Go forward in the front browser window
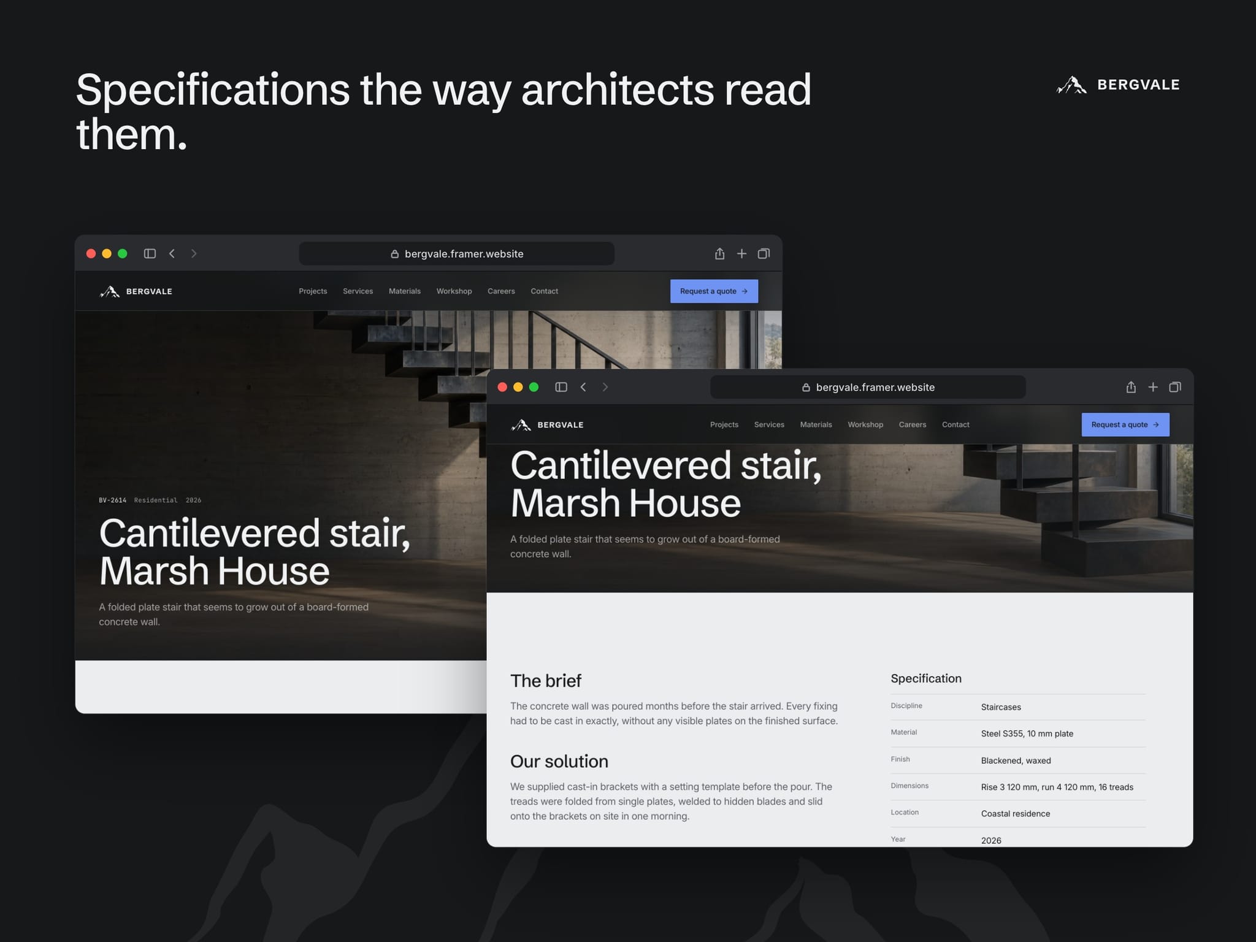 pyautogui.click(x=605, y=387)
